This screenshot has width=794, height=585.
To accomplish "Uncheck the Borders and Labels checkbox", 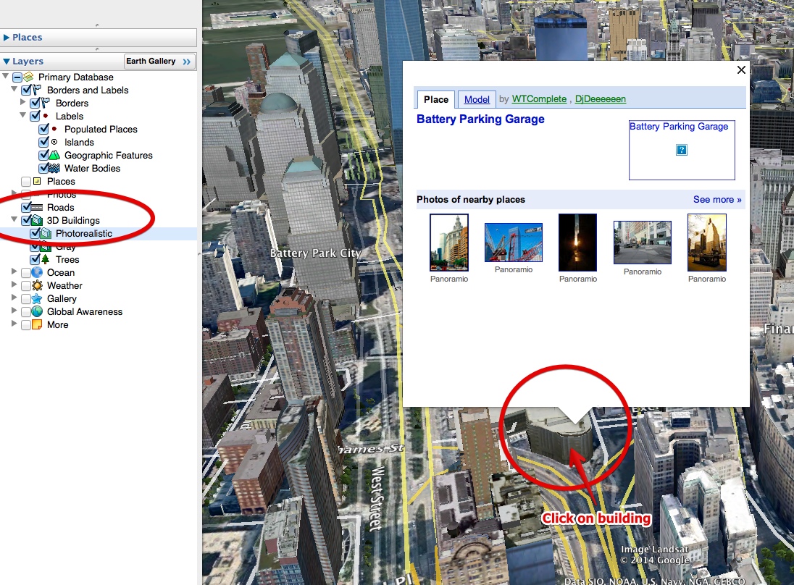I will tap(26, 90).
